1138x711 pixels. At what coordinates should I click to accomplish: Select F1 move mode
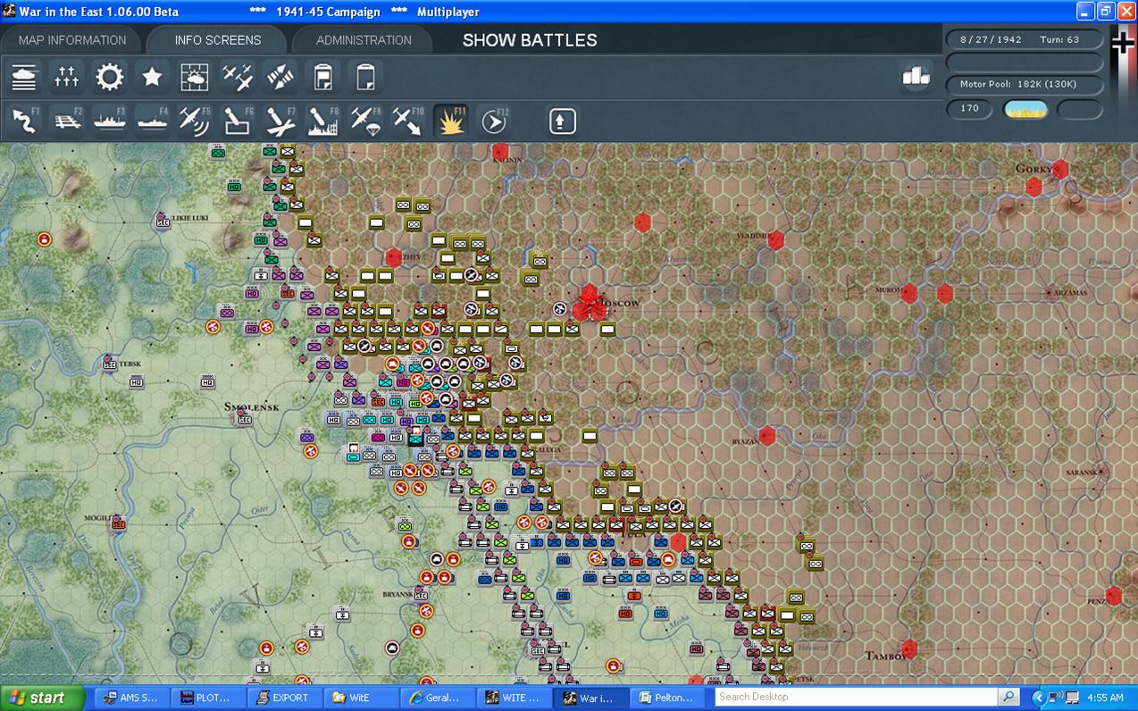24,121
